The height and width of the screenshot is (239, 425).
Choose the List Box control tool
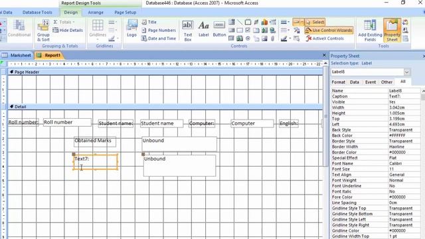pos(232,30)
